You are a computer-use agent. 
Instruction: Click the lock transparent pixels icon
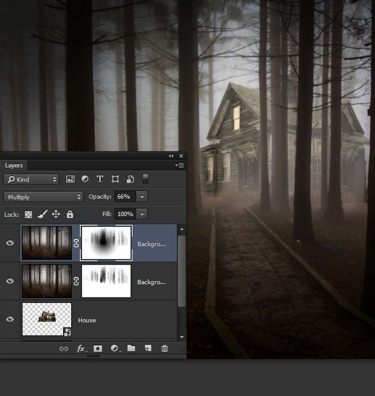[28, 214]
